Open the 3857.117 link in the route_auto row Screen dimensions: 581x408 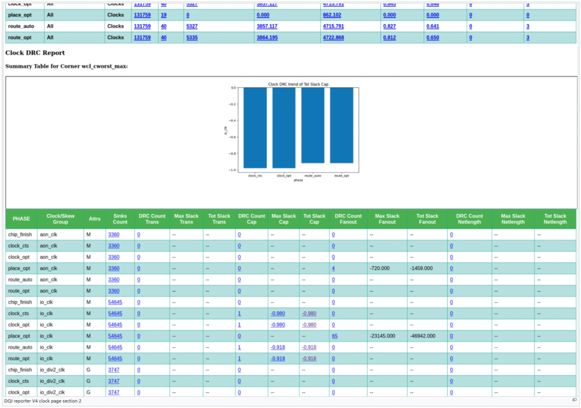267,26
